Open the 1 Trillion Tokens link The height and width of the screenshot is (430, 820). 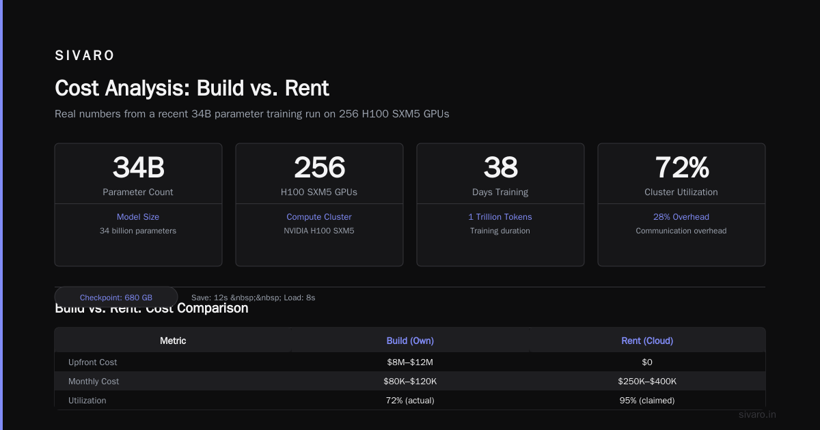500,217
